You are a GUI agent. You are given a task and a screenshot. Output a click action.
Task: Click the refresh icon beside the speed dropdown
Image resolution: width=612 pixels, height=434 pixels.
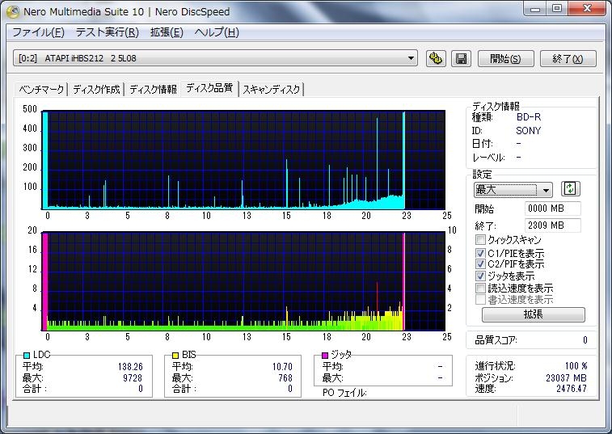pyautogui.click(x=570, y=189)
